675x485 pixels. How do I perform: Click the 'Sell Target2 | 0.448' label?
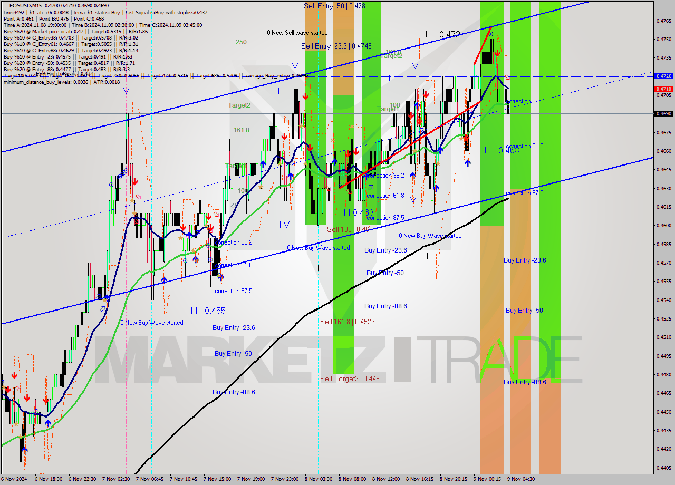(x=350, y=379)
